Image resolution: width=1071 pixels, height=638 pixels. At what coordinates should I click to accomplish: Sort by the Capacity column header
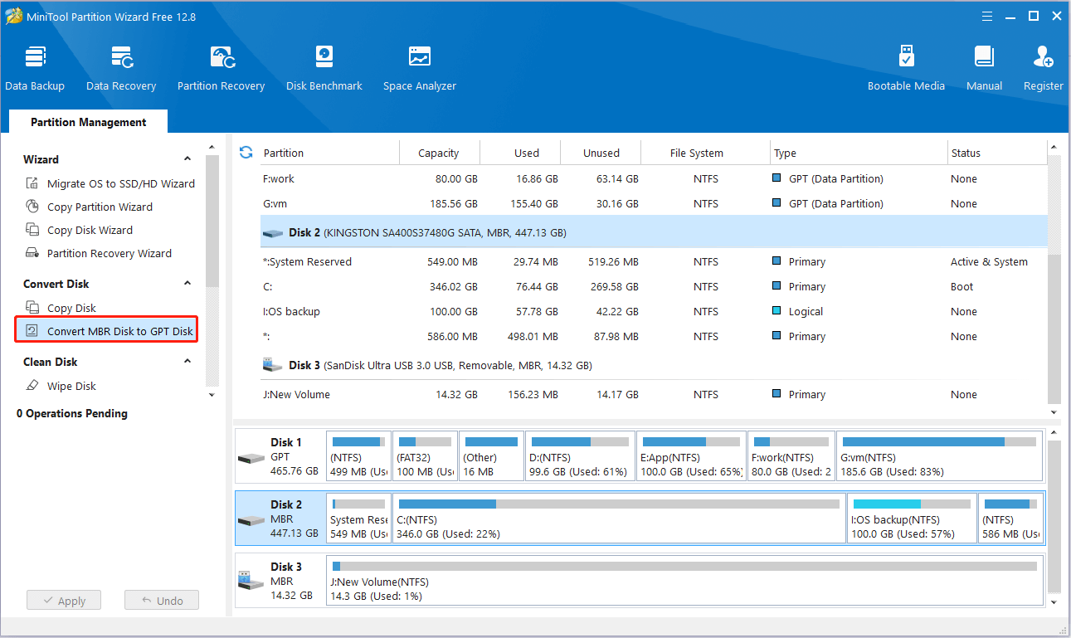(439, 153)
